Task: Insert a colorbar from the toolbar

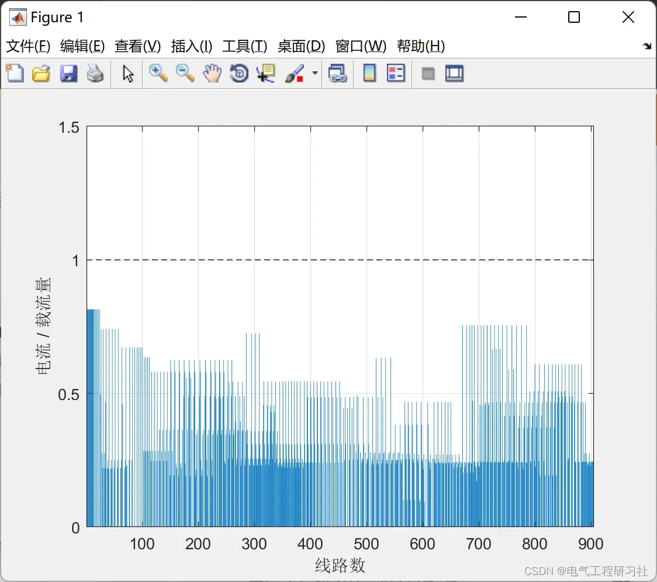Action: click(x=369, y=73)
